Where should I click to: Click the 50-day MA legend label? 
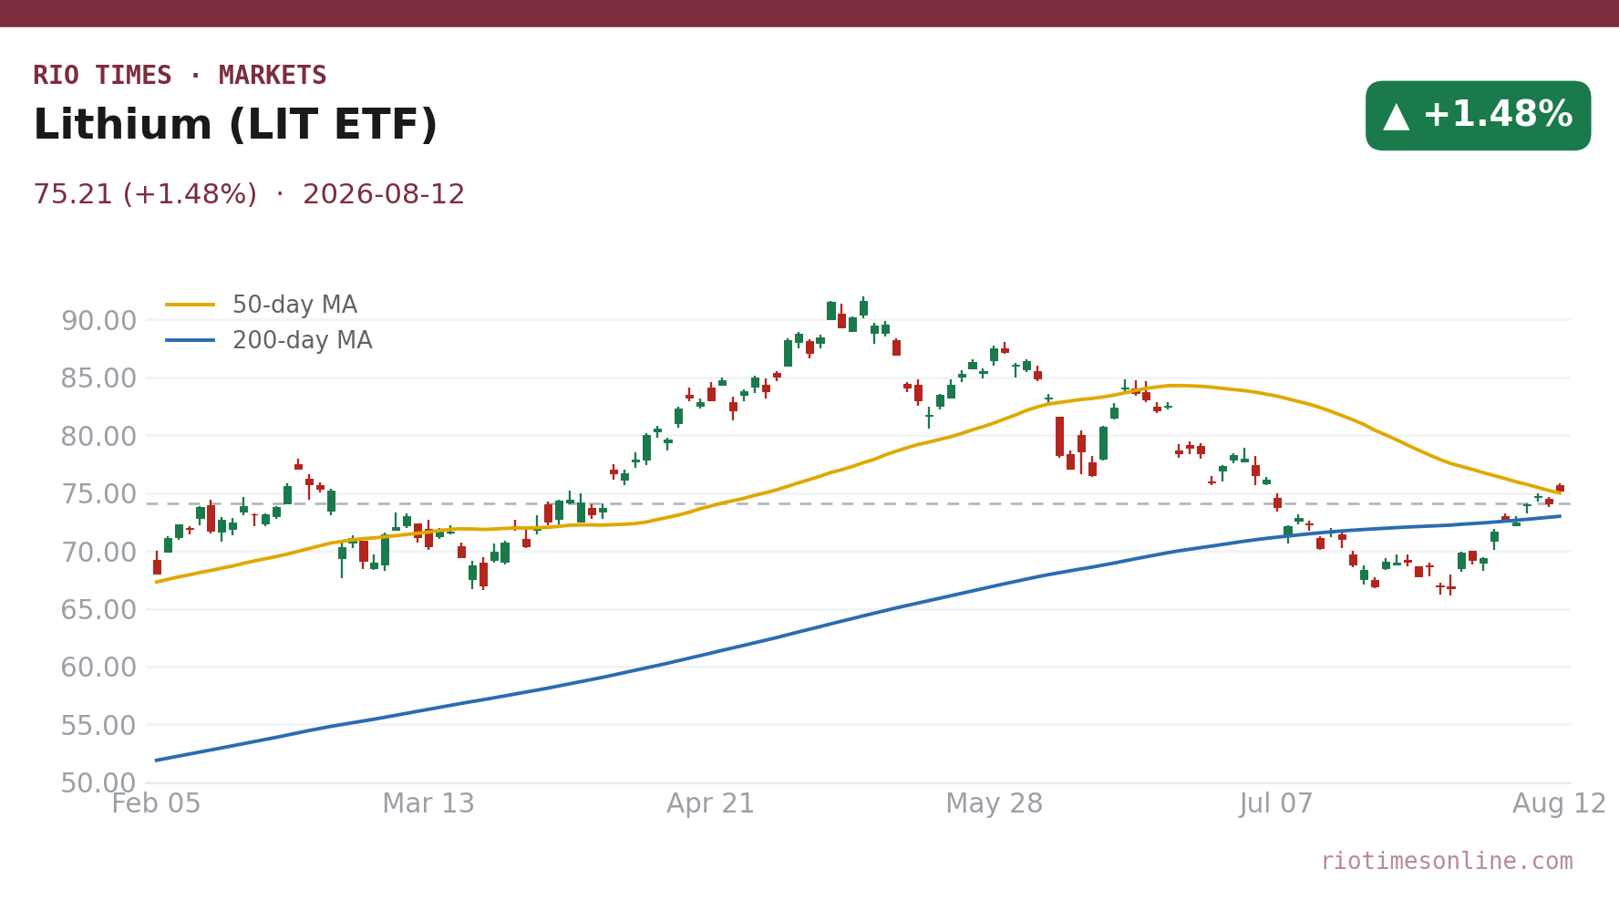pos(294,305)
